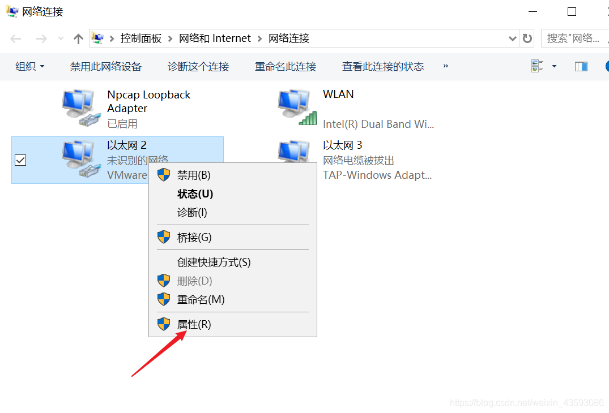Open the 组织 dropdown menu
Image resolution: width=609 pixels, height=413 pixels.
[29, 66]
